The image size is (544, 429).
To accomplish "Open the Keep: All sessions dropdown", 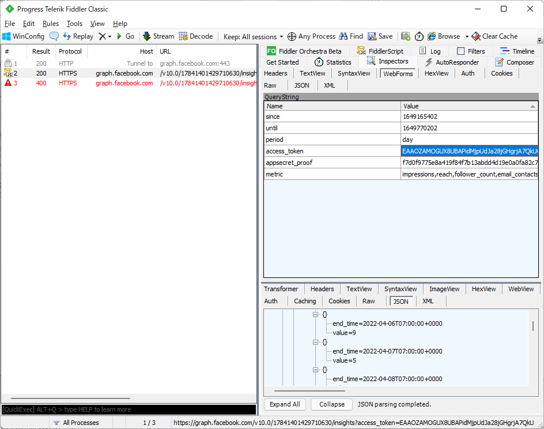I will coord(254,36).
